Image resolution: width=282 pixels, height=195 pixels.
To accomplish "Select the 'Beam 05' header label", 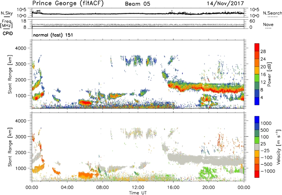I will click(137, 4).
